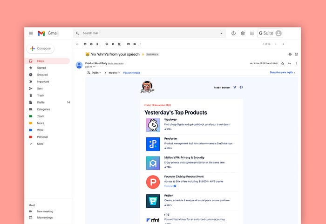Open the G Suite account avatar

pos(278,33)
